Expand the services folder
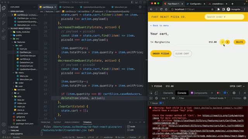 (21, 90)
